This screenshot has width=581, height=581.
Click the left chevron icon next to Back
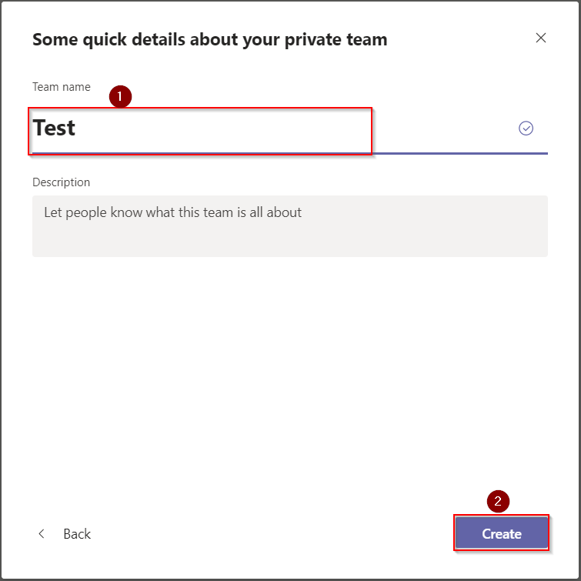[42, 534]
